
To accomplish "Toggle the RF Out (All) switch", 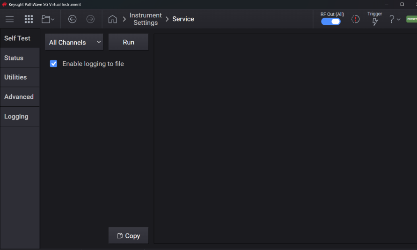I will (x=331, y=22).
